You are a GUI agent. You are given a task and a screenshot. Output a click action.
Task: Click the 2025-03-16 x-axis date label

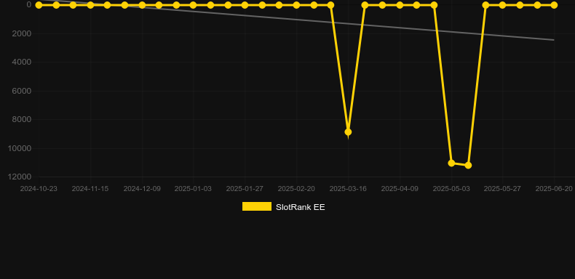tap(348, 189)
